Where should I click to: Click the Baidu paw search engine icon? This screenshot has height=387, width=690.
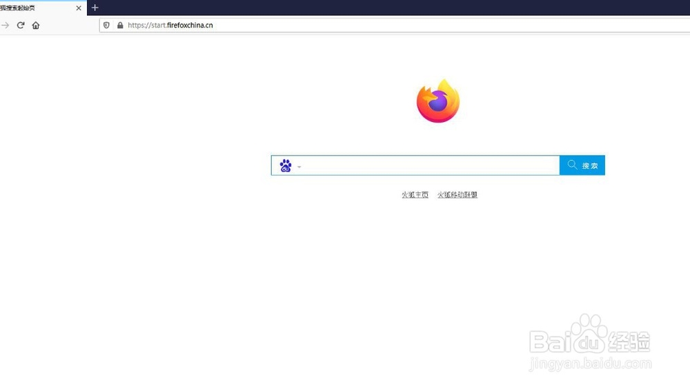click(286, 165)
